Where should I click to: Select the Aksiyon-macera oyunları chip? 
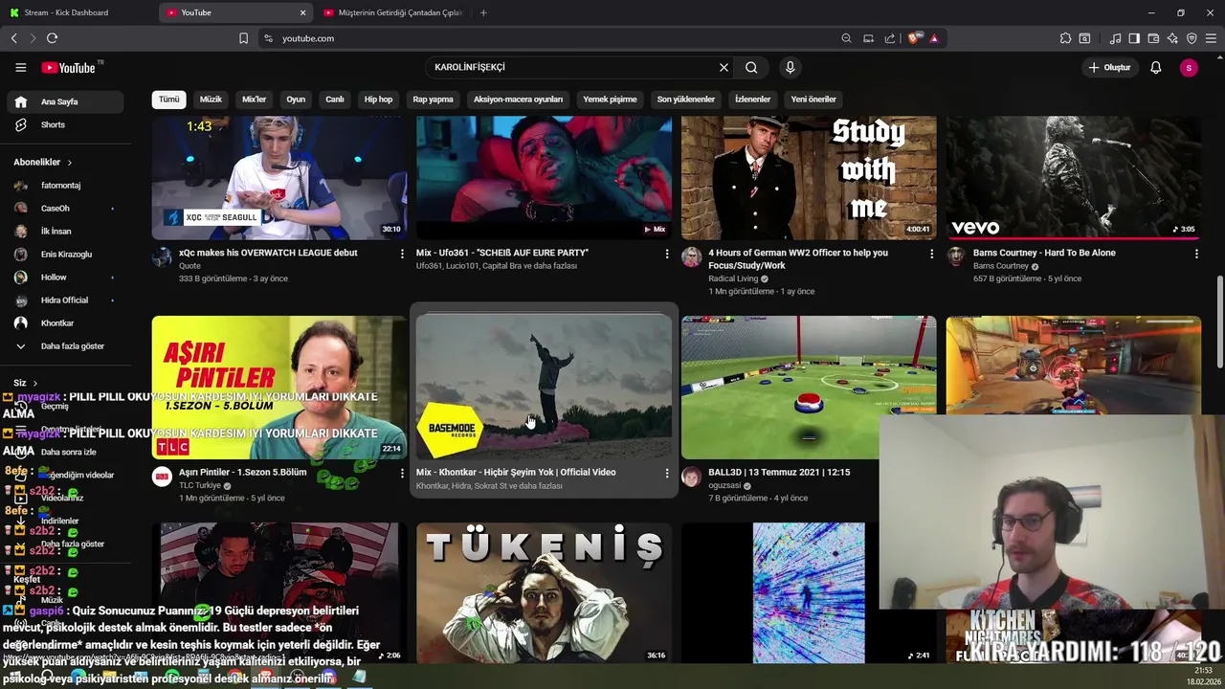pyautogui.click(x=518, y=100)
